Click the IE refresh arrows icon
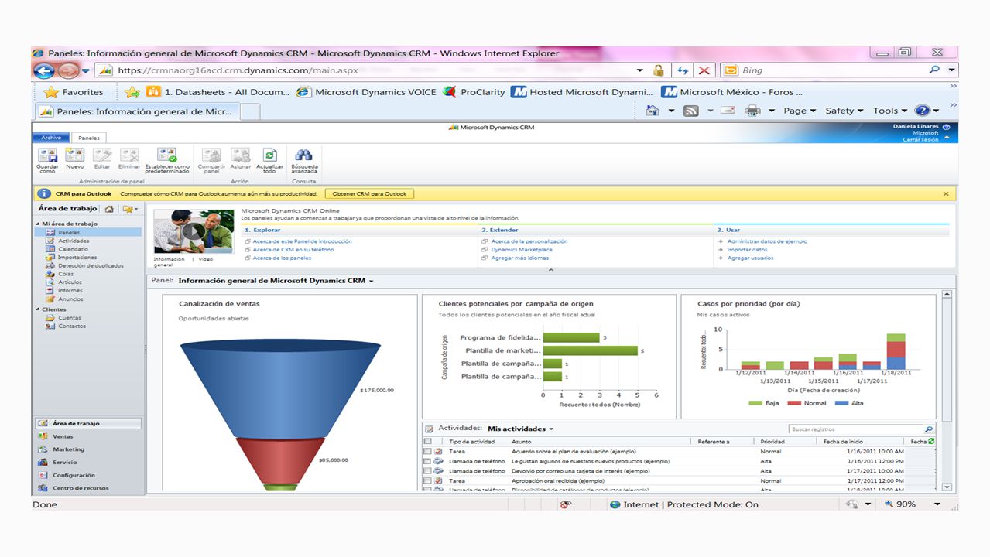 [683, 70]
